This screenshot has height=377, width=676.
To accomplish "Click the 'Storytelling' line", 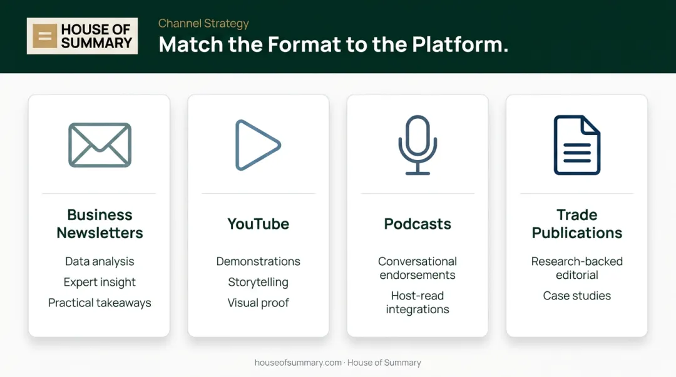I will click(259, 282).
